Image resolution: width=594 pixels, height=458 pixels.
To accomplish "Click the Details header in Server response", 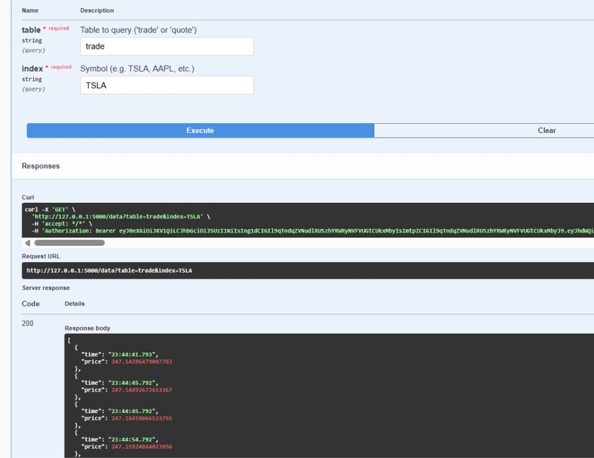I will tap(74, 304).
